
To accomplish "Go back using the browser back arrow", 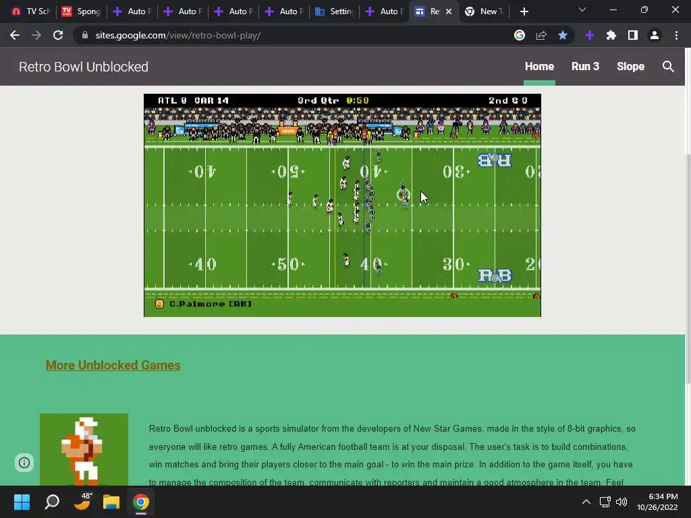I will pyautogui.click(x=15, y=35).
